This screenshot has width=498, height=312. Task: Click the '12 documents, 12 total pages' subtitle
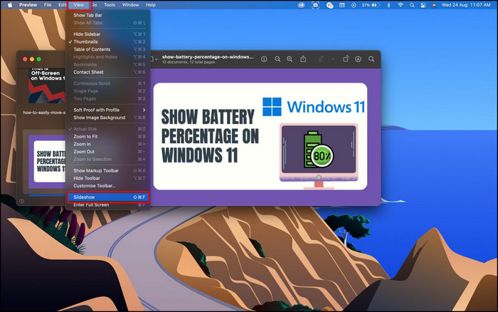(189, 63)
